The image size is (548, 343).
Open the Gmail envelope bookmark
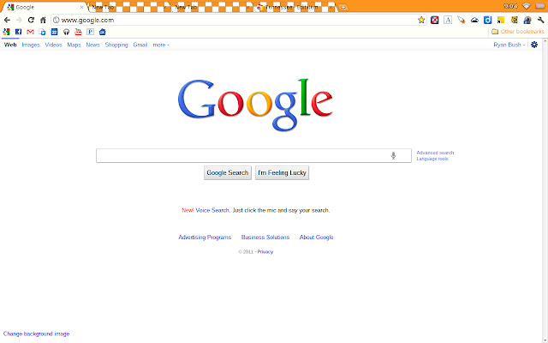click(x=31, y=32)
